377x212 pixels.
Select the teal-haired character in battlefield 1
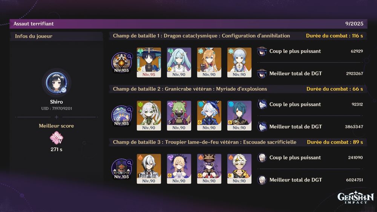[179, 63]
